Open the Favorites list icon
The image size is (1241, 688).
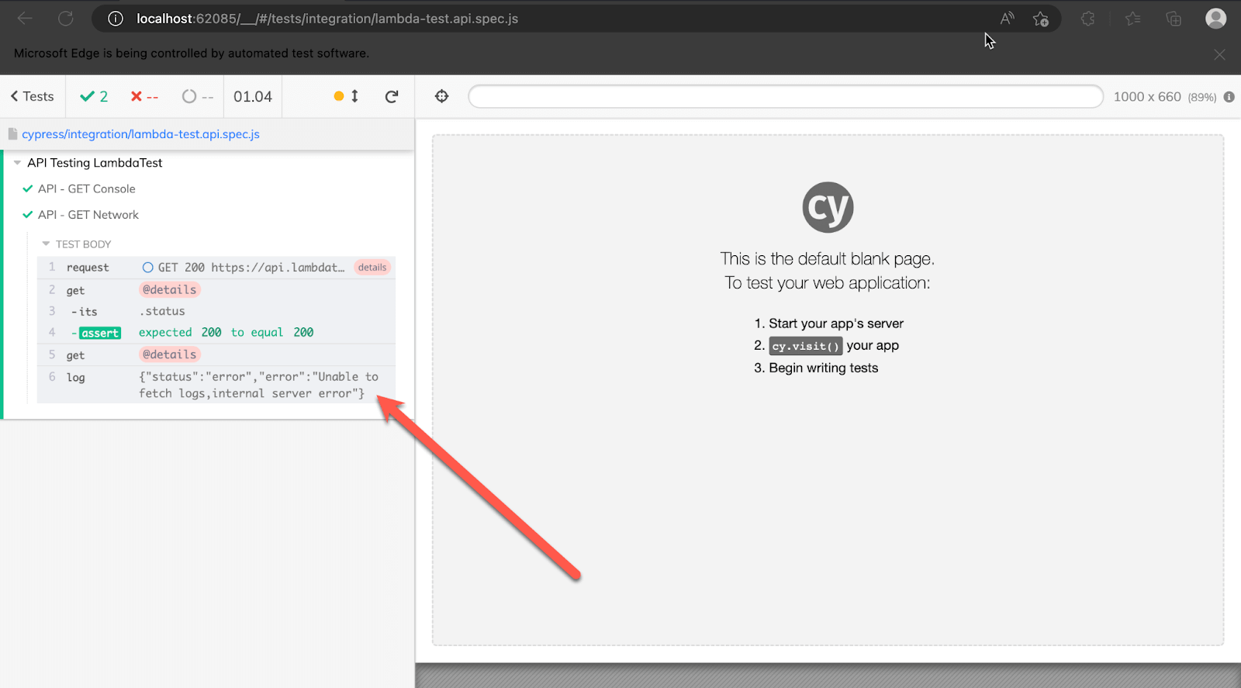tap(1132, 19)
